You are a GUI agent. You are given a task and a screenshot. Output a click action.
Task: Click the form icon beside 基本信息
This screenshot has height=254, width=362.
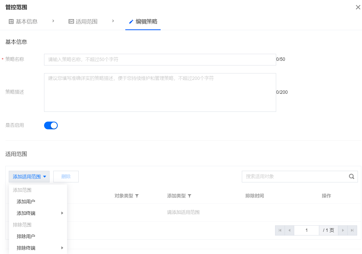click(x=11, y=21)
